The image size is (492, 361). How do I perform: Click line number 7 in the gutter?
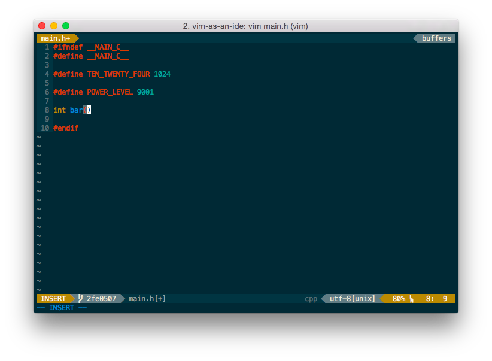(47, 101)
